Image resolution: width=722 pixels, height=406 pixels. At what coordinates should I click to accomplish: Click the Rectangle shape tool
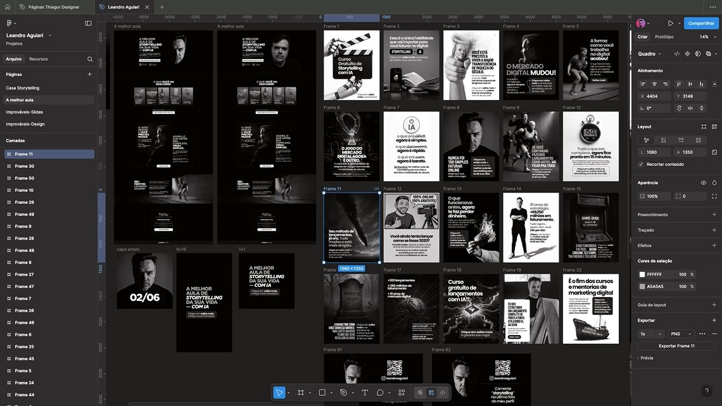(x=322, y=393)
